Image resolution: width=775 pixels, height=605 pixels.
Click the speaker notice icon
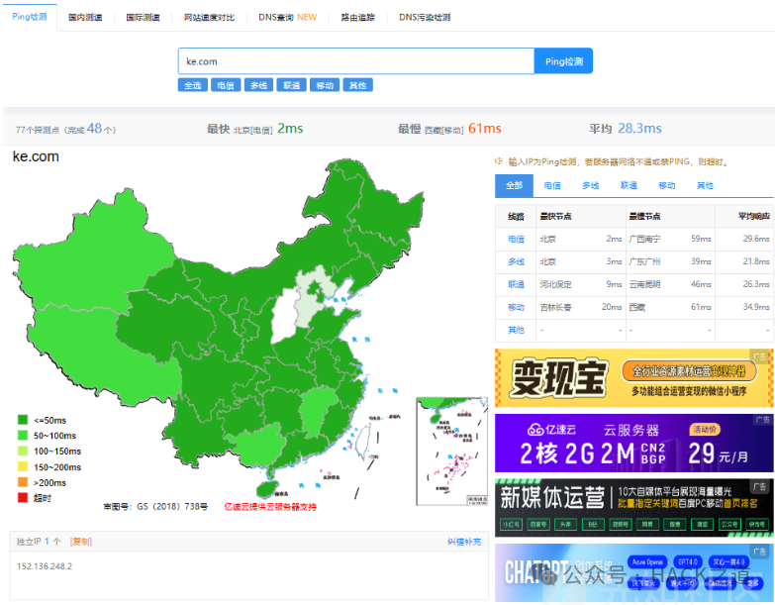tap(499, 161)
